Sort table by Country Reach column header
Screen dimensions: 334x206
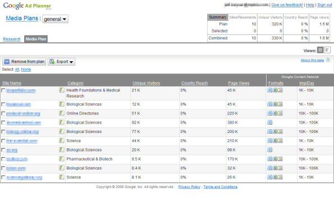click(194, 83)
